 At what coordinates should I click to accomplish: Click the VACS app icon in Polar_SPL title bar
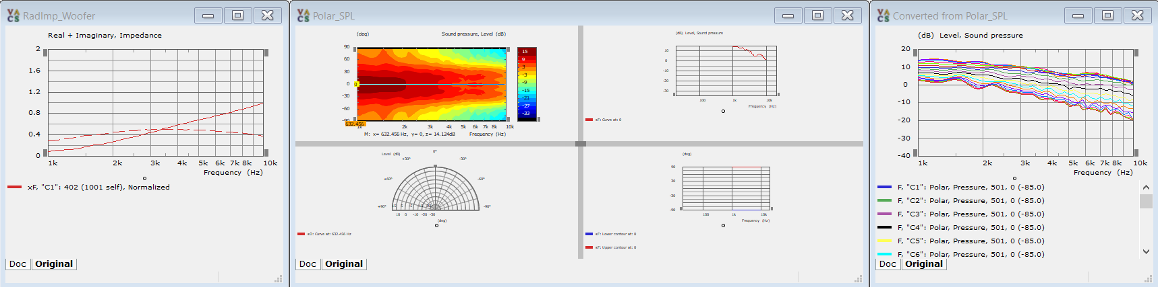point(303,15)
